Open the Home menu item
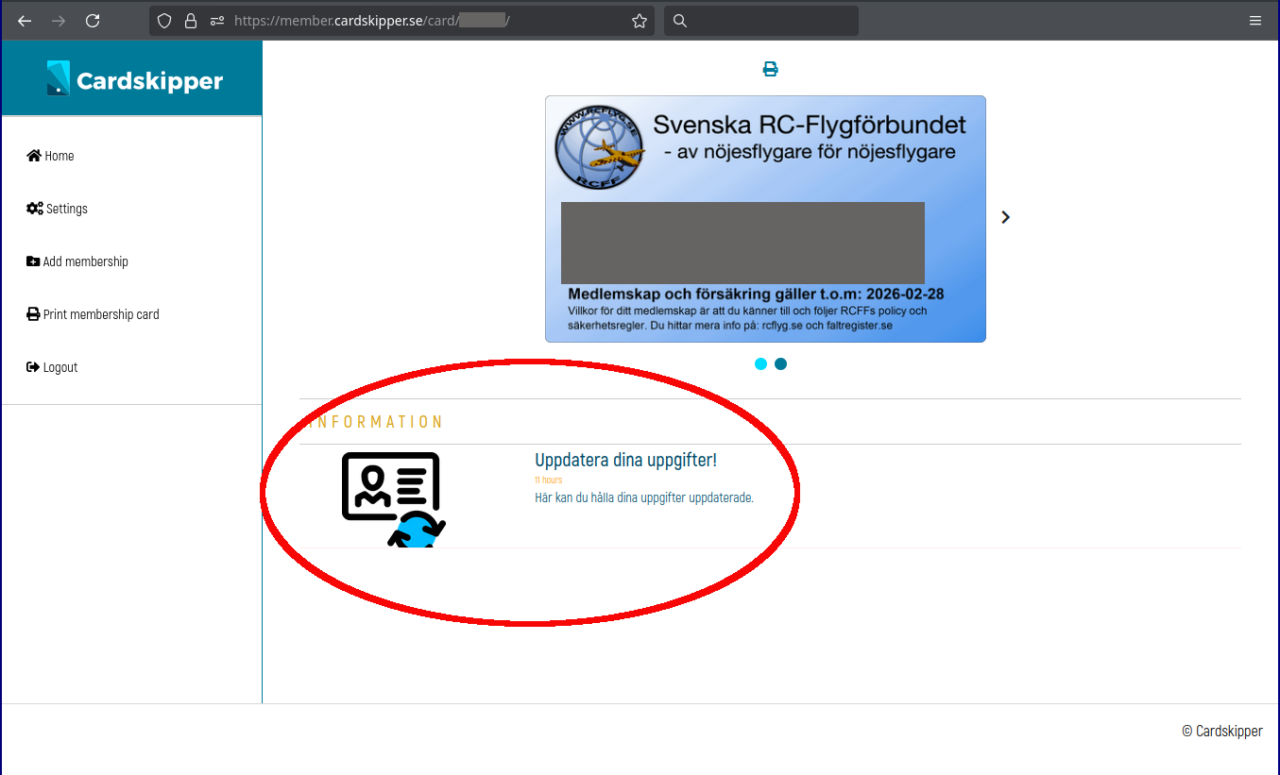This screenshot has height=775, width=1280. point(51,156)
